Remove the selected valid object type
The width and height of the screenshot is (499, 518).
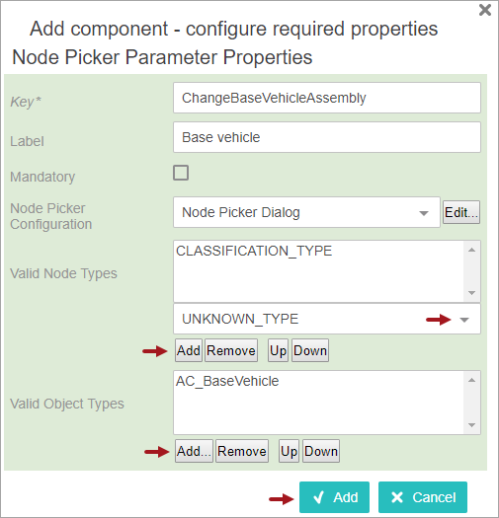coord(242,451)
